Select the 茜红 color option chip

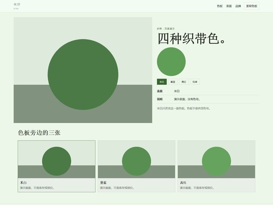click(184, 82)
